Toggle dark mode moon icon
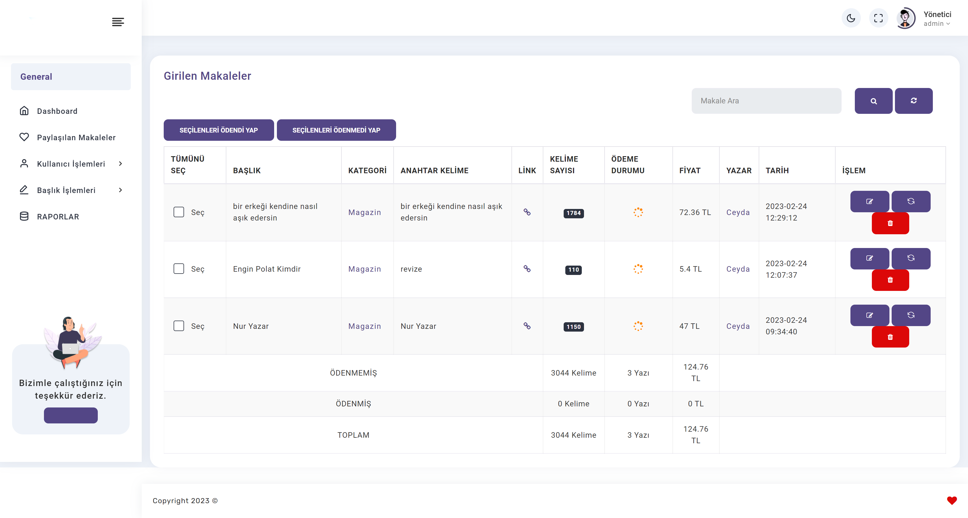968x518 pixels. tap(851, 18)
